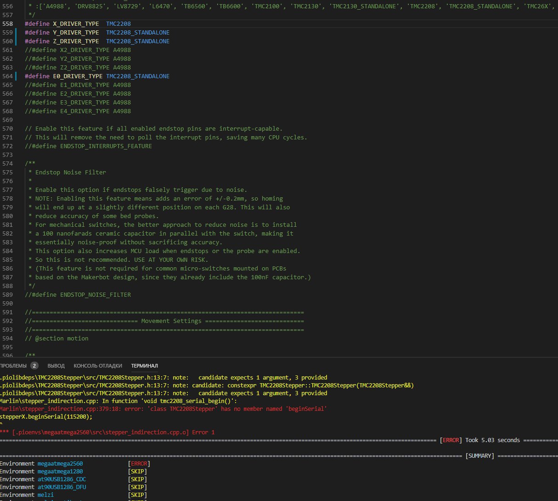The width and height of the screenshot is (558, 501).
Task: Switch to the ПРОБЛЕМЫ panel tab
Action: coord(14,366)
